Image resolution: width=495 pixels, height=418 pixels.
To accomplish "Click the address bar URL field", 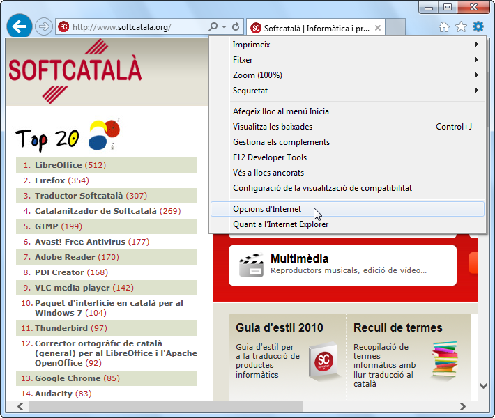I will tap(132, 27).
